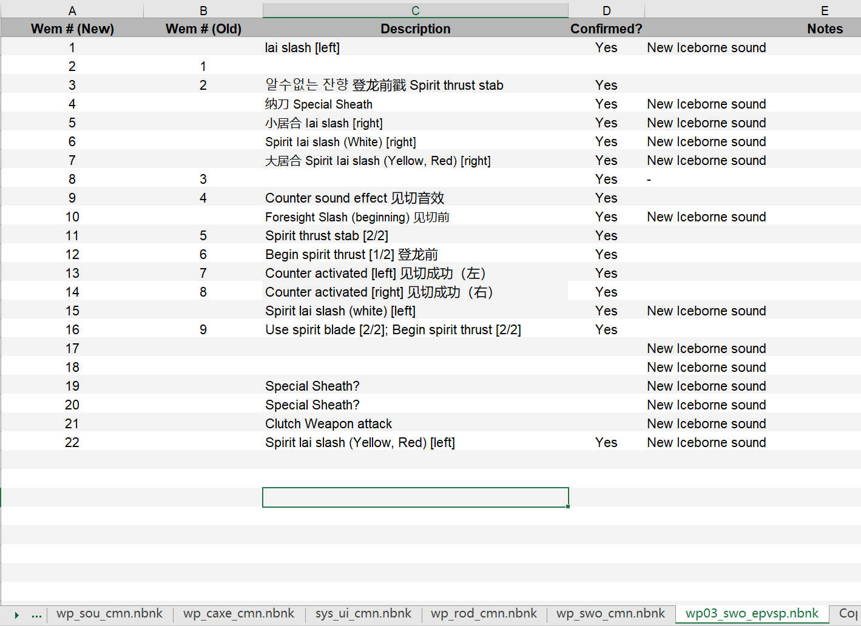Click the 'Yes' cell for Wem 22
This screenshot has width=861, height=626.
coord(606,442)
